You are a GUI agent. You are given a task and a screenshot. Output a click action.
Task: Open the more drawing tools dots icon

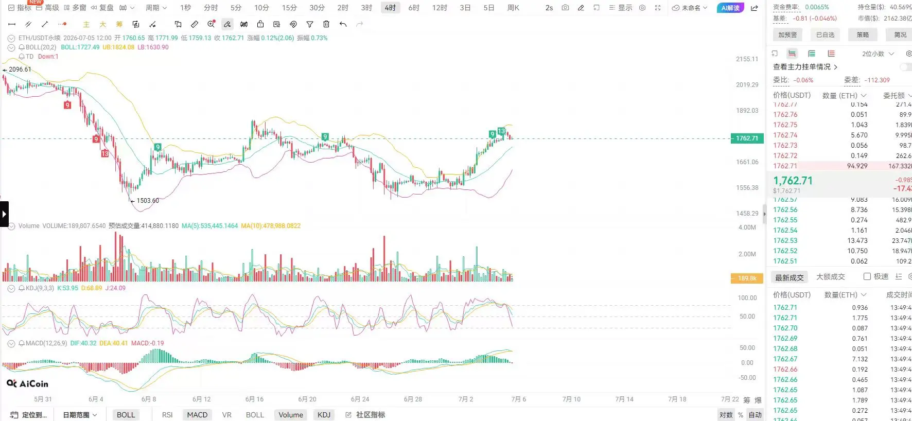pos(62,24)
